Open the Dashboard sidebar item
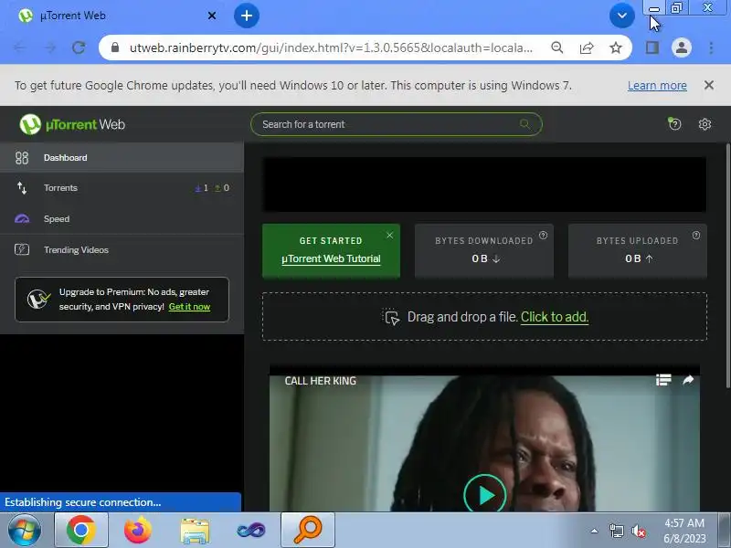 point(122,157)
